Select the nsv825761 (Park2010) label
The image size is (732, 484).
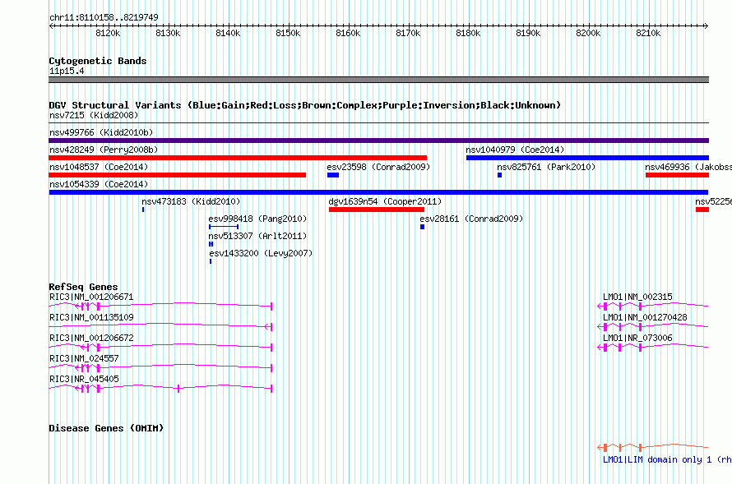point(546,167)
